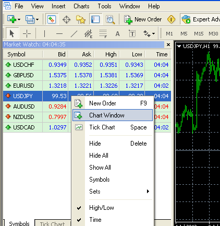Click the Expert Advisors button

200,19
